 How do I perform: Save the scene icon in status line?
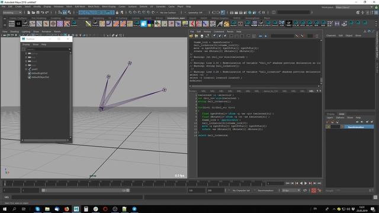38,12
